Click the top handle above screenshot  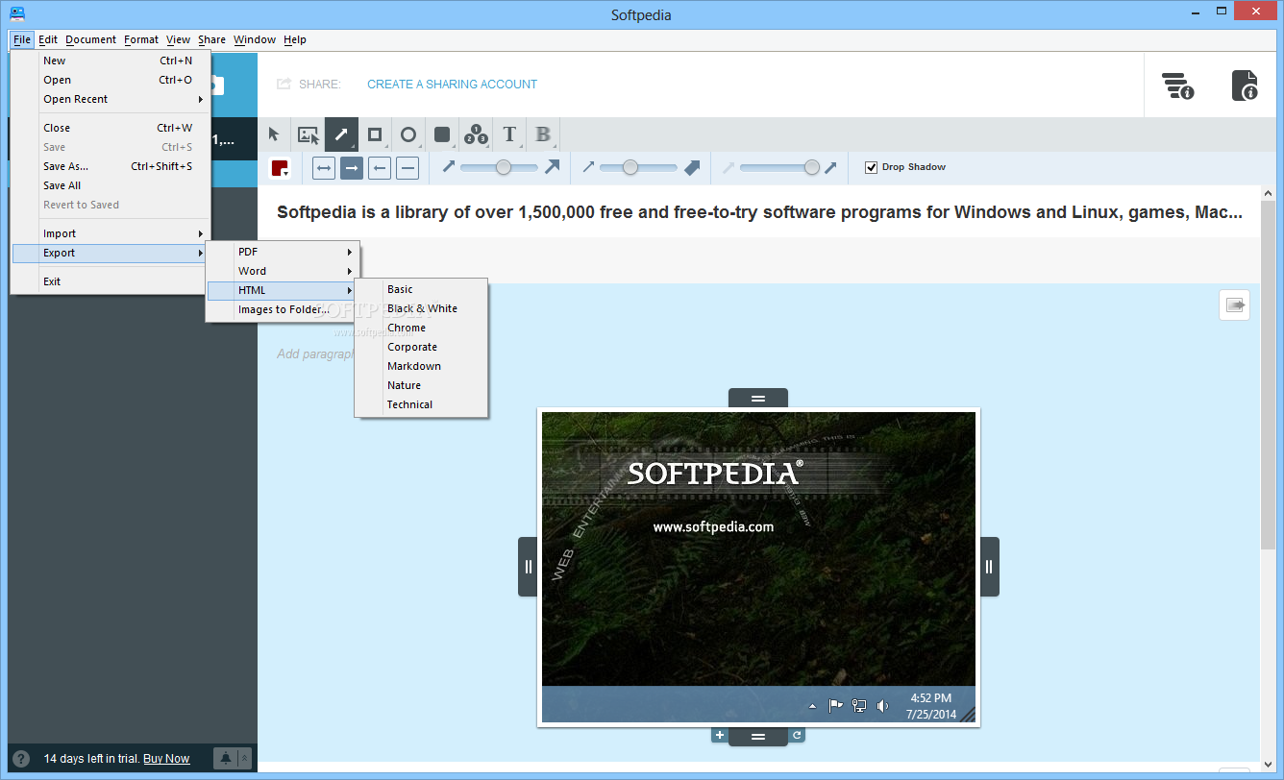click(x=758, y=398)
